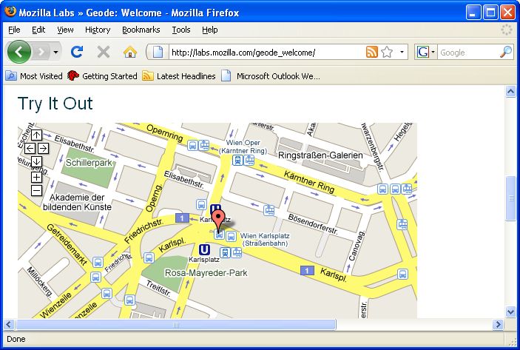Click the Wien Oper (Kärntner Ring) label

(243, 147)
